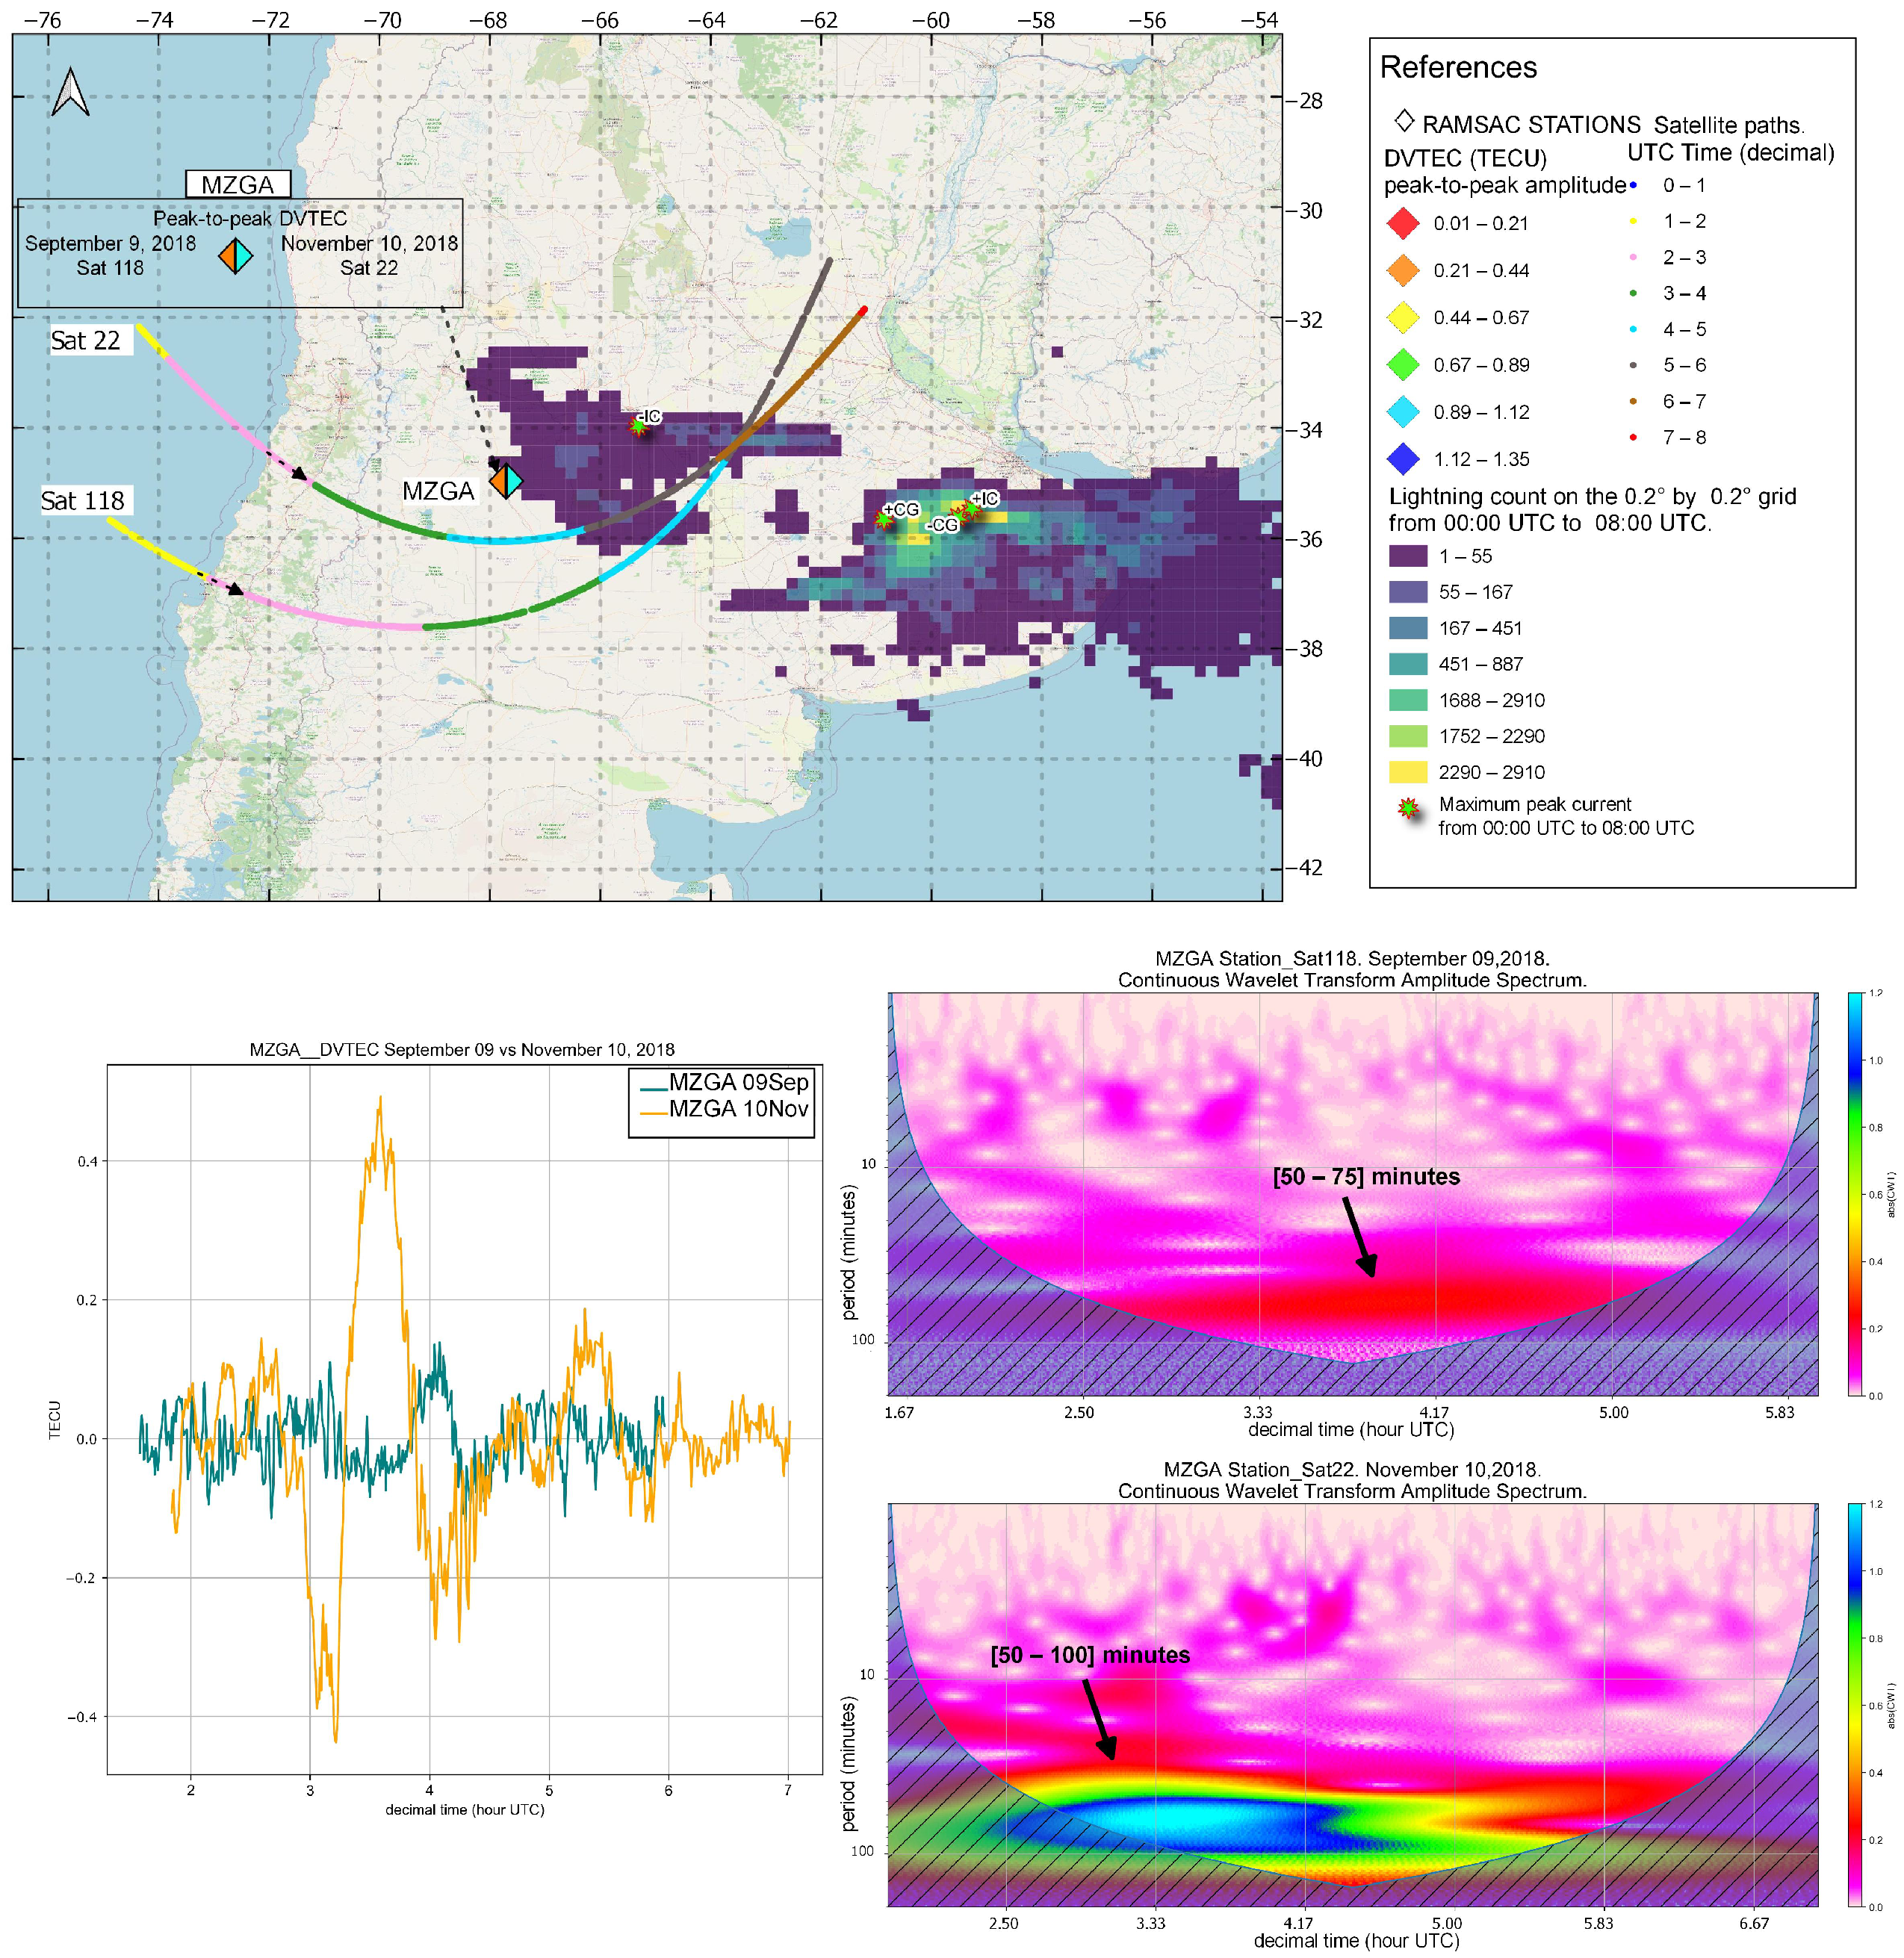The width and height of the screenshot is (1904, 1958).
Task: Click the RAMSAC STATIONS diamond symbol
Action: [1404, 121]
